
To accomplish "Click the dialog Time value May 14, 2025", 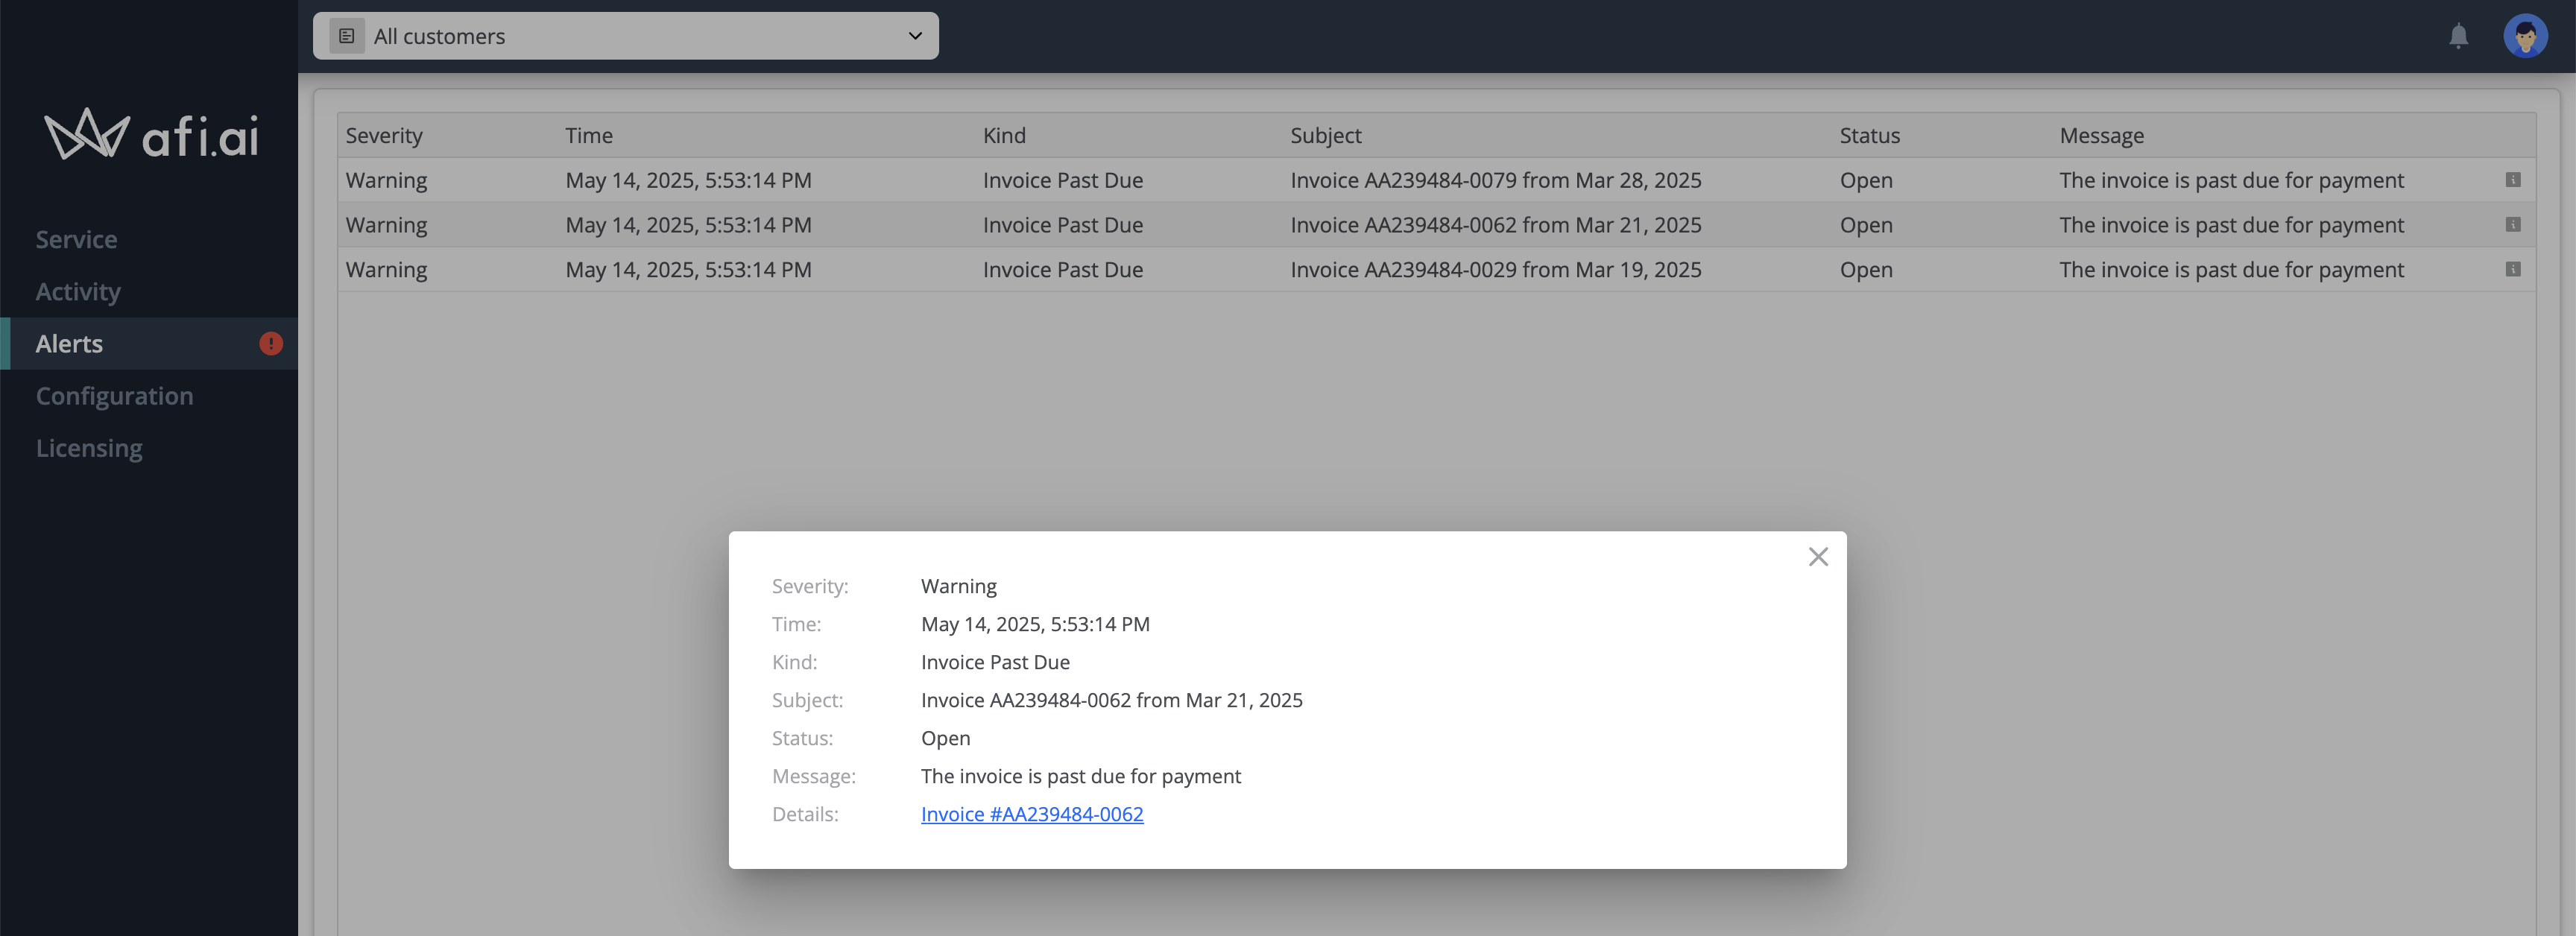I will click(1034, 624).
